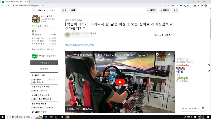Open a new browser tab
Viewport: 211px width, 119px height.
pyautogui.click(x=30, y=2)
